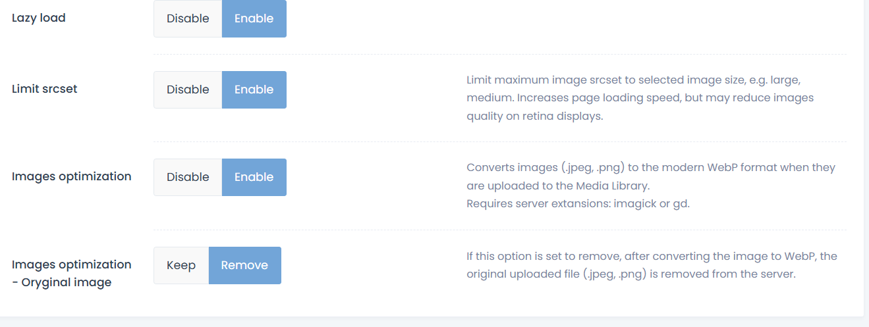Click the Images optimization - Oryginal image label
Viewport: 869px width, 327px height.
pyautogui.click(x=72, y=273)
